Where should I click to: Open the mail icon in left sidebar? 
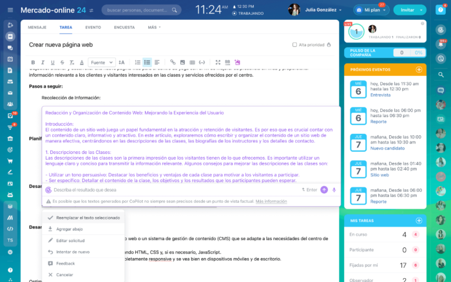pyautogui.click(x=10, y=93)
